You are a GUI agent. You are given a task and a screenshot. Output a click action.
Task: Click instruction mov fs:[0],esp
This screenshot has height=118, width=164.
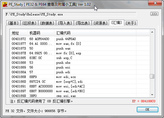click(69, 53)
